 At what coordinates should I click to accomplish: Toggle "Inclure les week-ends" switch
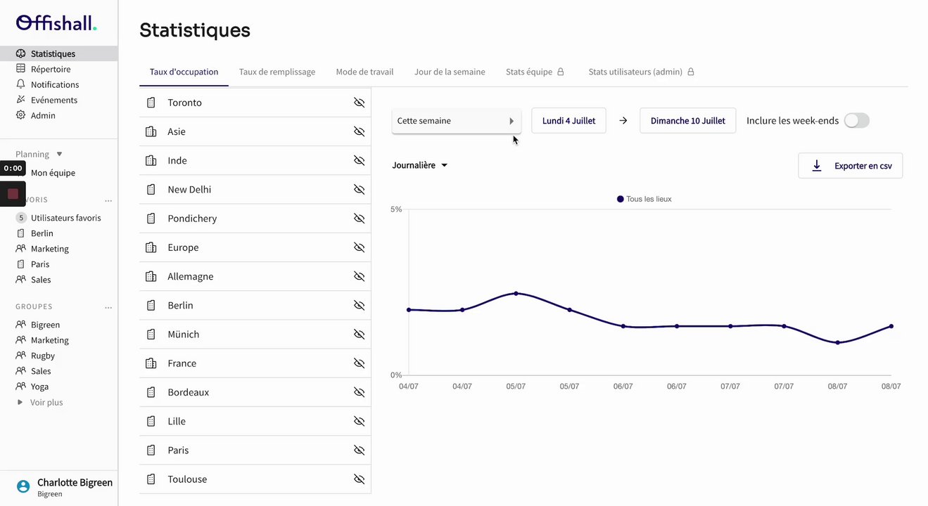[x=856, y=121]
